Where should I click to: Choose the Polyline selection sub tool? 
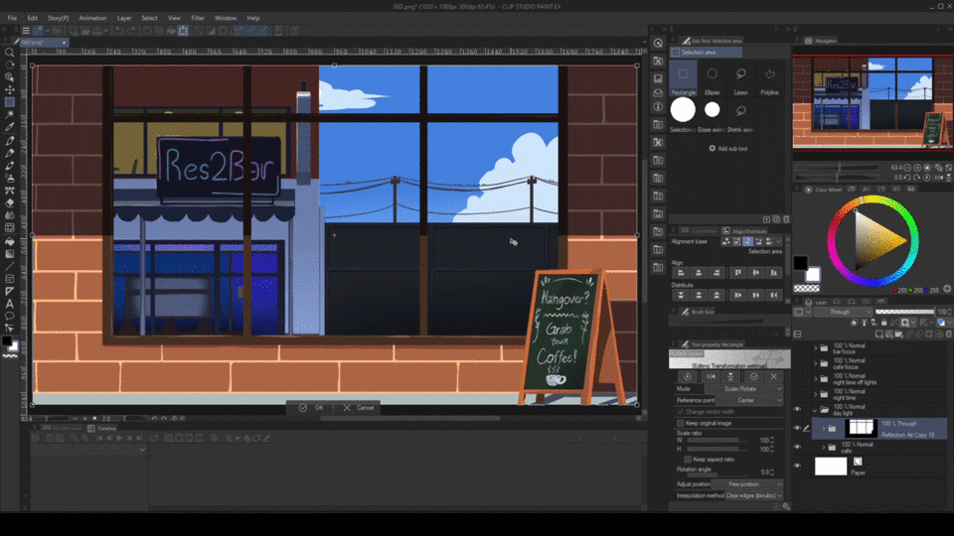[x=770, y=75]
